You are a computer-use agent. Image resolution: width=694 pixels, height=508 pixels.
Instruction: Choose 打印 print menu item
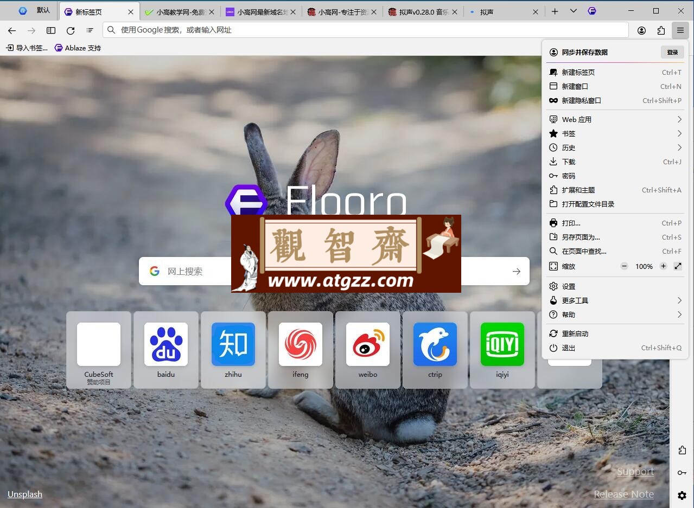[615, 223]
